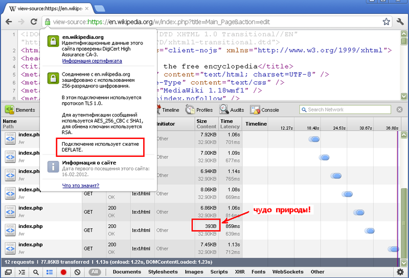This screenshot has width=409, height=278.
Task: Filter requests by Images
Action: click(x=194, y=272)
